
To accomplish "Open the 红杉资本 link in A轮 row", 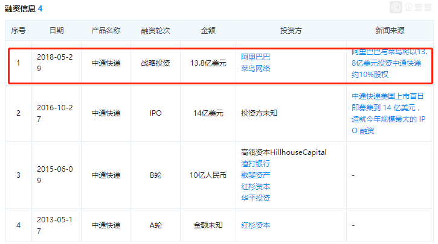I will (x=256, y=225).
